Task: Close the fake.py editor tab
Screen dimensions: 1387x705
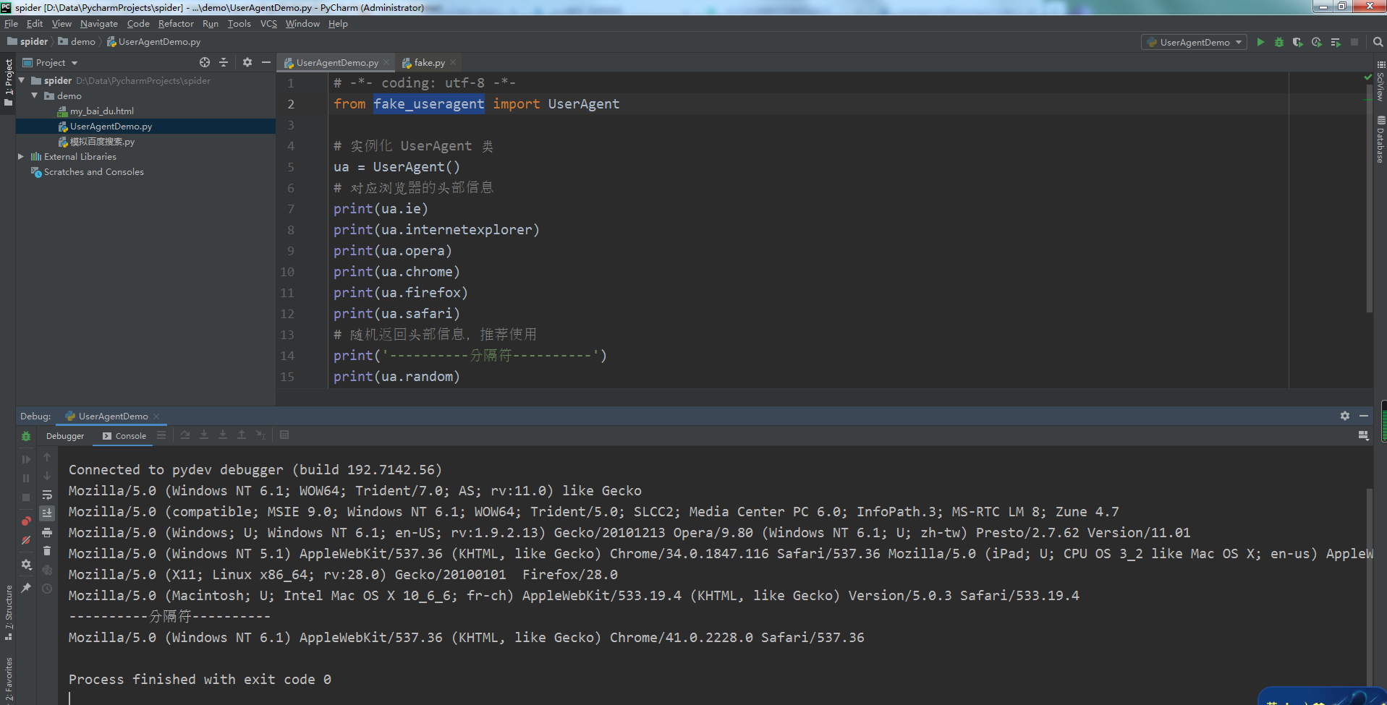Action: click(x=453, y=63)
